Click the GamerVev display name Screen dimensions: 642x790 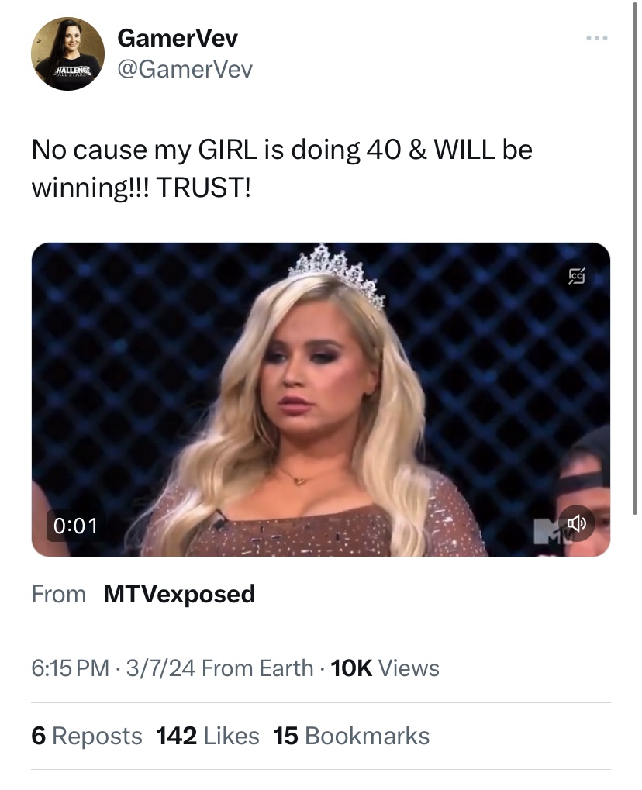pyautogui.click(x=178, y=38)
